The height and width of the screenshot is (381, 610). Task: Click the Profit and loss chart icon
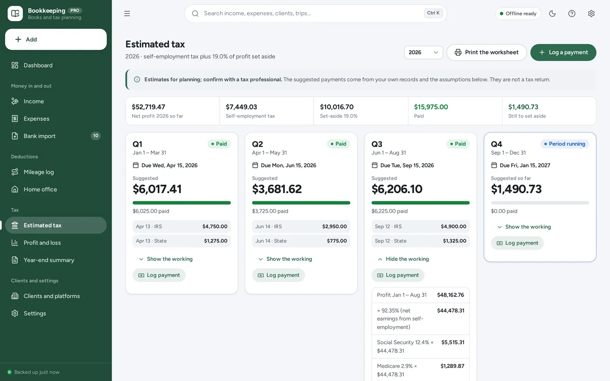(15, 243)
